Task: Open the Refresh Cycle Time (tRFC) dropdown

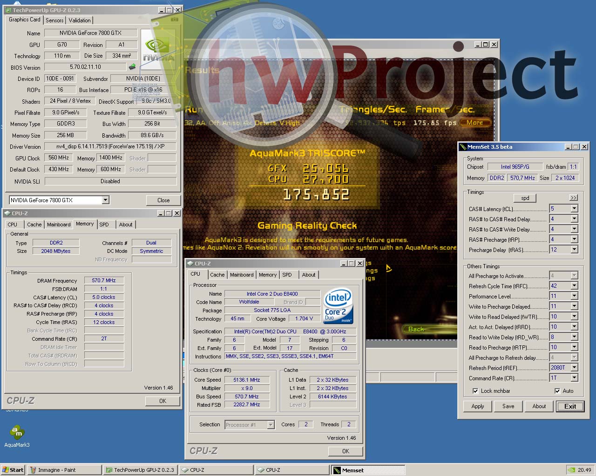Action: (574, 286)
